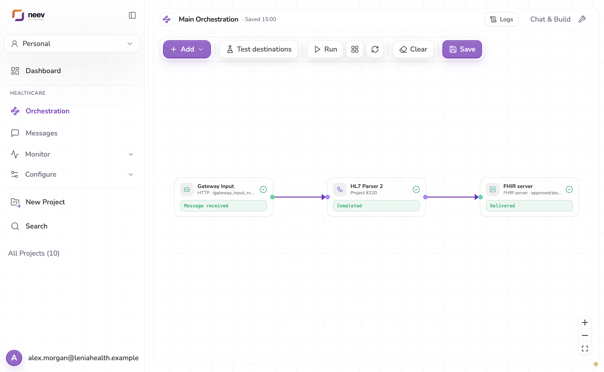Click All Projects (10)
The height and width of the screenshot is (372, 604).
coord(34,253)
